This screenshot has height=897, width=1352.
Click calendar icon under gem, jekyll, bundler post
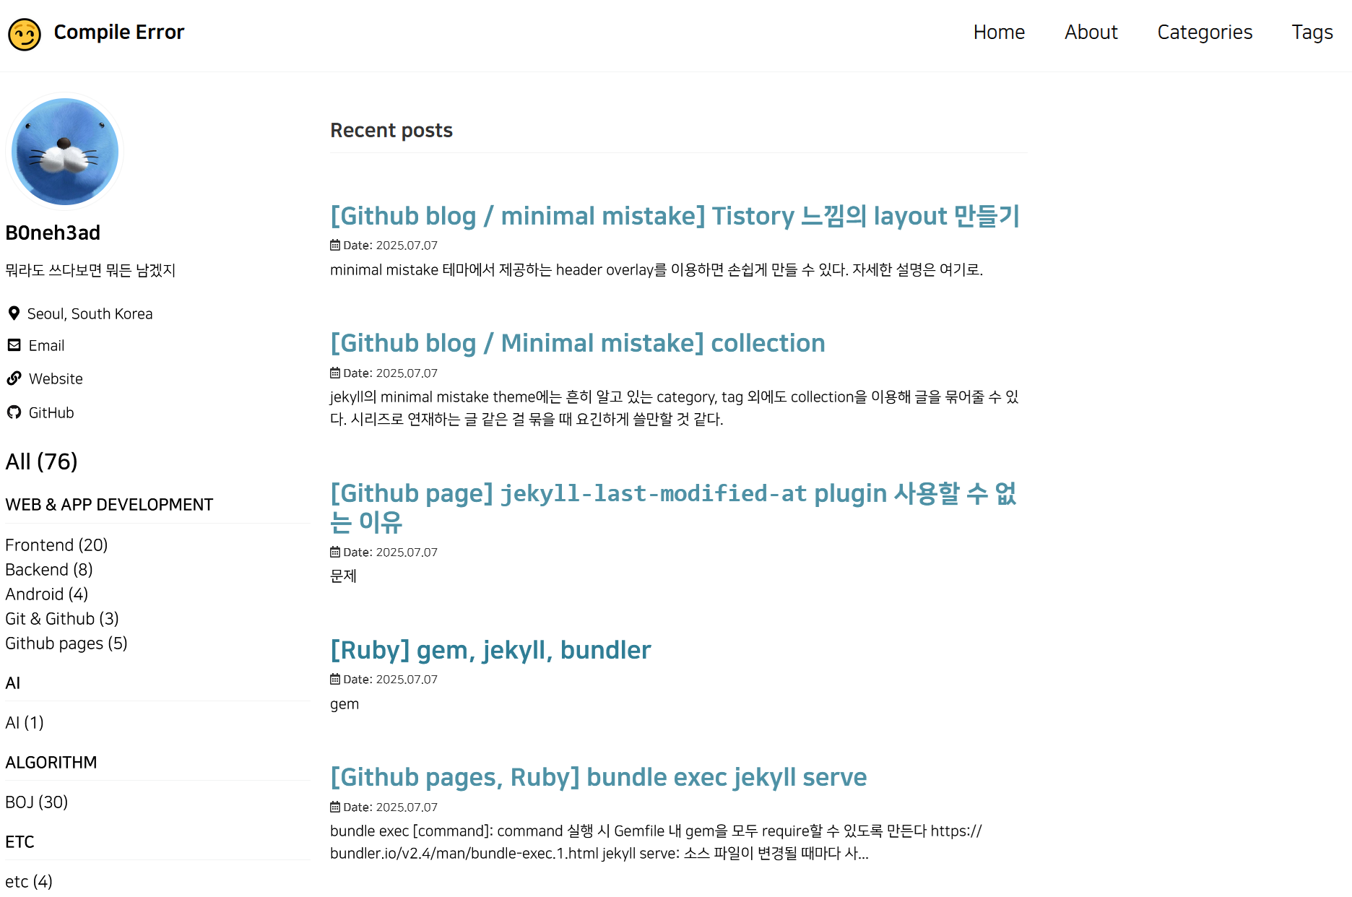pos(335,680)
